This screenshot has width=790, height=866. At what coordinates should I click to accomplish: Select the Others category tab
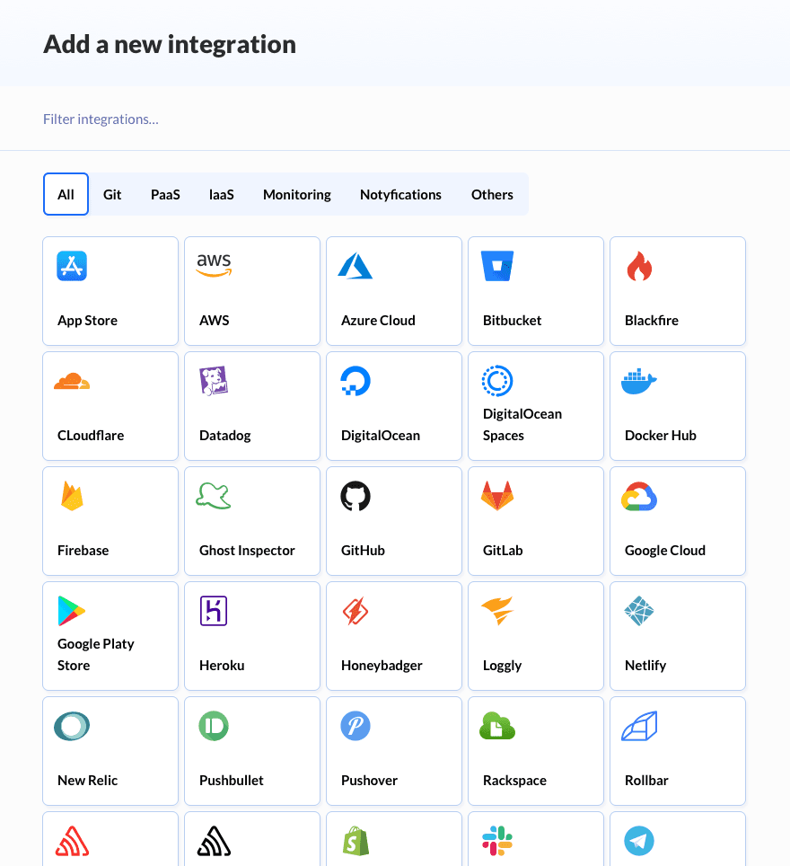(492, 194)
